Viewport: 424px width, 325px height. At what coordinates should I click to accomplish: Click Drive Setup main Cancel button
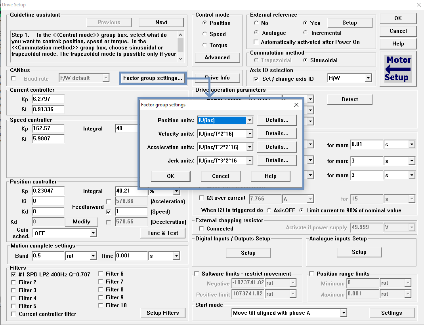pos(398,31)
